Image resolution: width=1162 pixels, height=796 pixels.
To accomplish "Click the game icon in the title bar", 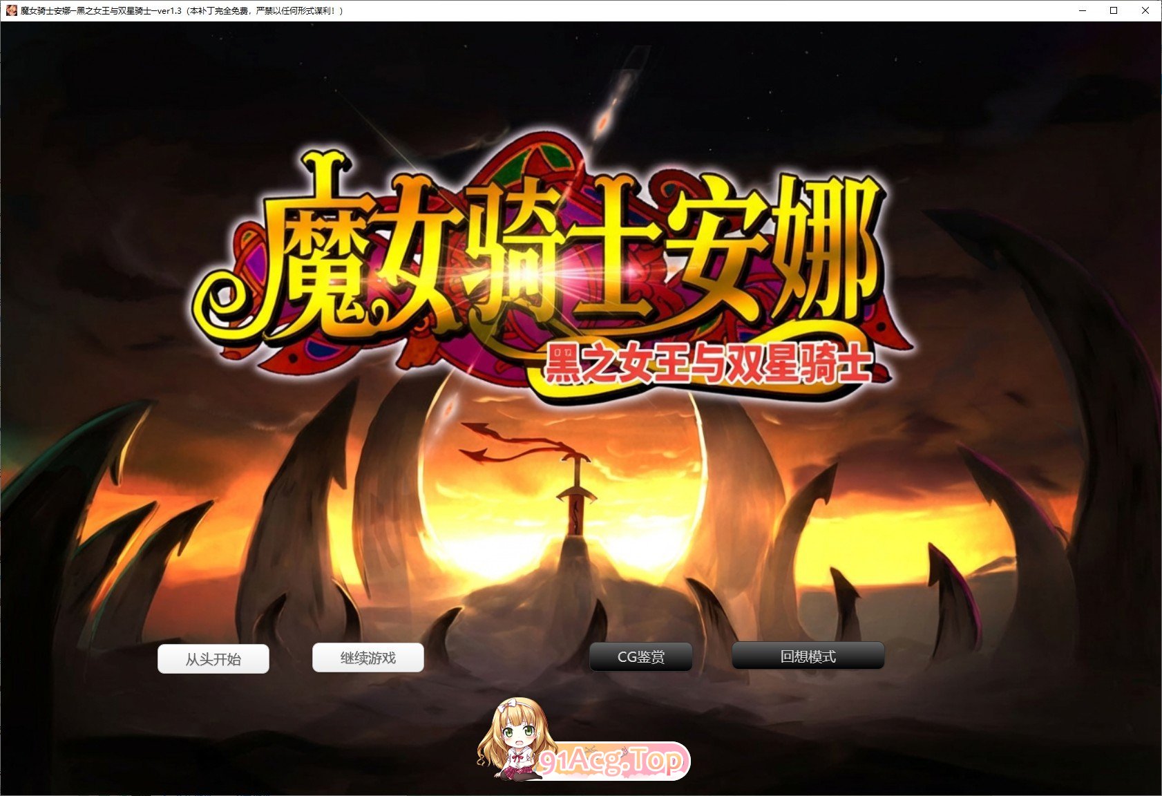I will click(11, 10).
